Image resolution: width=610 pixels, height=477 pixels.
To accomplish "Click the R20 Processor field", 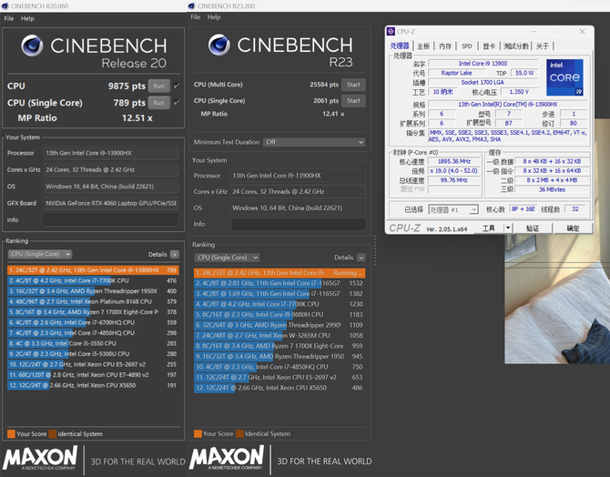I will (111, 153).
